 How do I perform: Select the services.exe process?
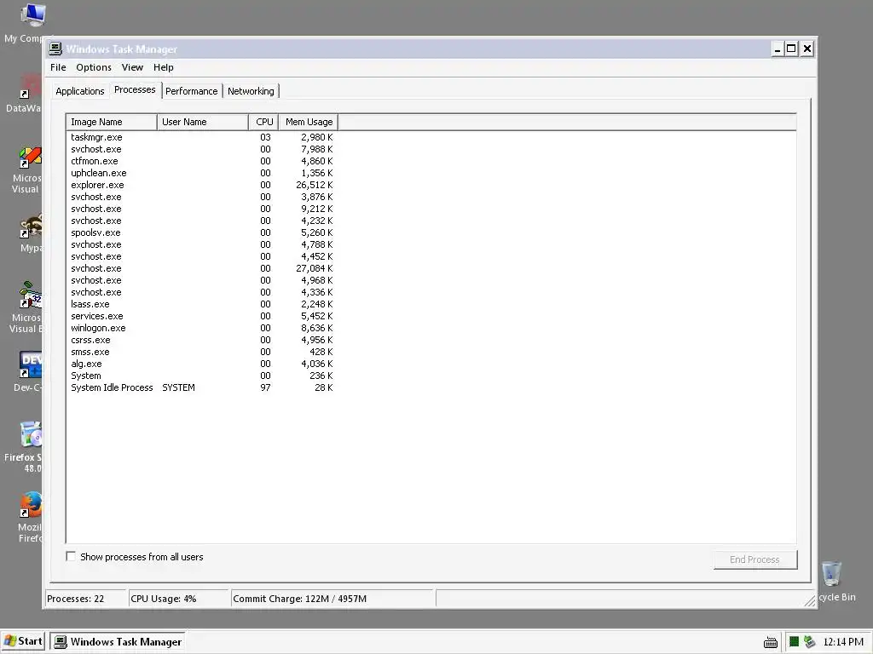[201, 316]
